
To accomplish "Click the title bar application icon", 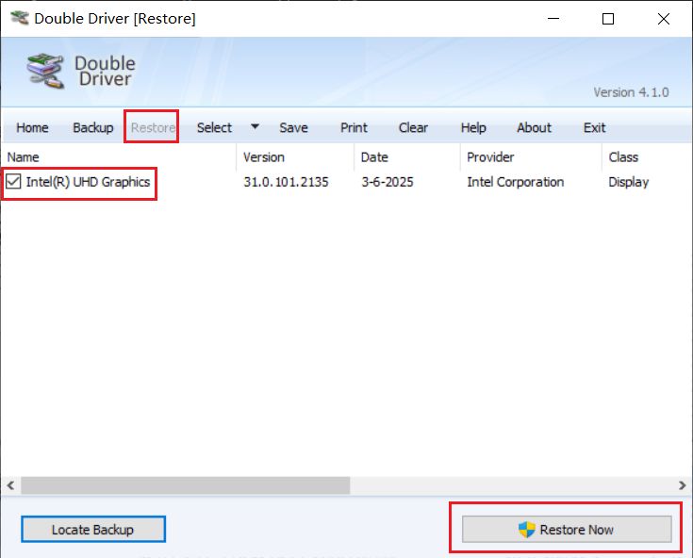I will 18,19.
